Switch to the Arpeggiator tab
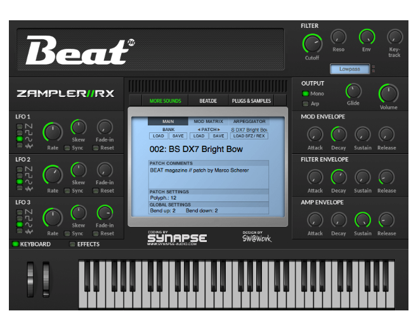Screen dimensions: 411x318 249,122
